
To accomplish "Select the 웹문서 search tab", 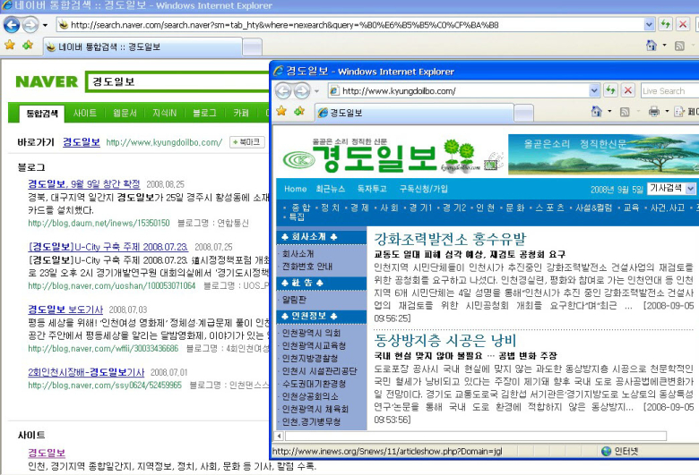I will coord(125,113).
